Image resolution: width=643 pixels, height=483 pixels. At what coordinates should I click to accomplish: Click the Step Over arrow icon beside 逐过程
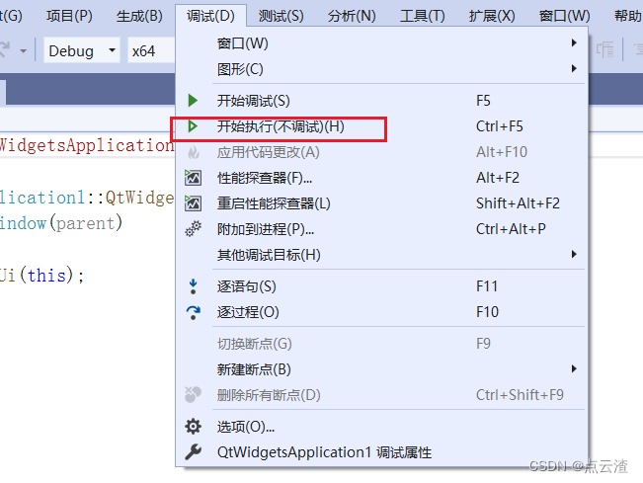pos(194,312)
